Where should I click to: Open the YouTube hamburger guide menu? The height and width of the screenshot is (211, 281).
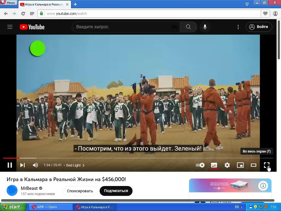click(x=10, y=27)
